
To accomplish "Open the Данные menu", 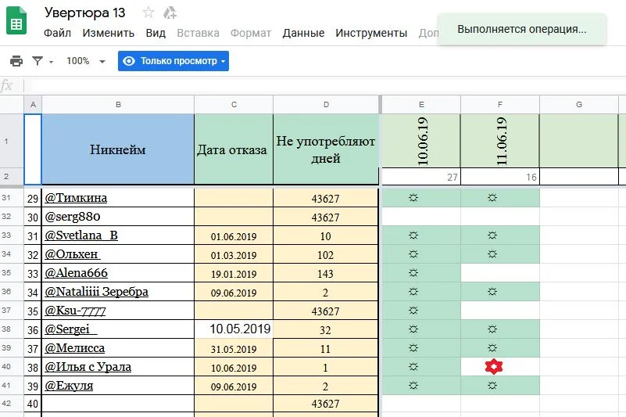I will tap(303, 33).
